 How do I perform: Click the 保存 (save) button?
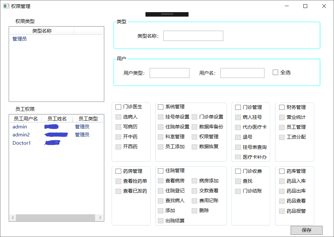pos(306,230)
